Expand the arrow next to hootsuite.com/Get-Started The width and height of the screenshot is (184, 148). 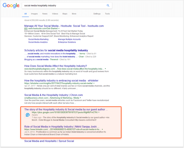pos(59,29)
